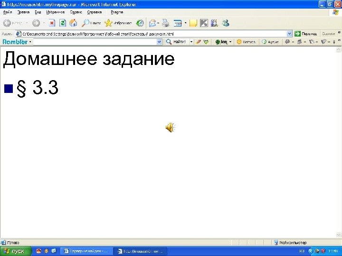
Task: Expand the Найти! button dropdown arrow
Action: [x=191, y=42]
